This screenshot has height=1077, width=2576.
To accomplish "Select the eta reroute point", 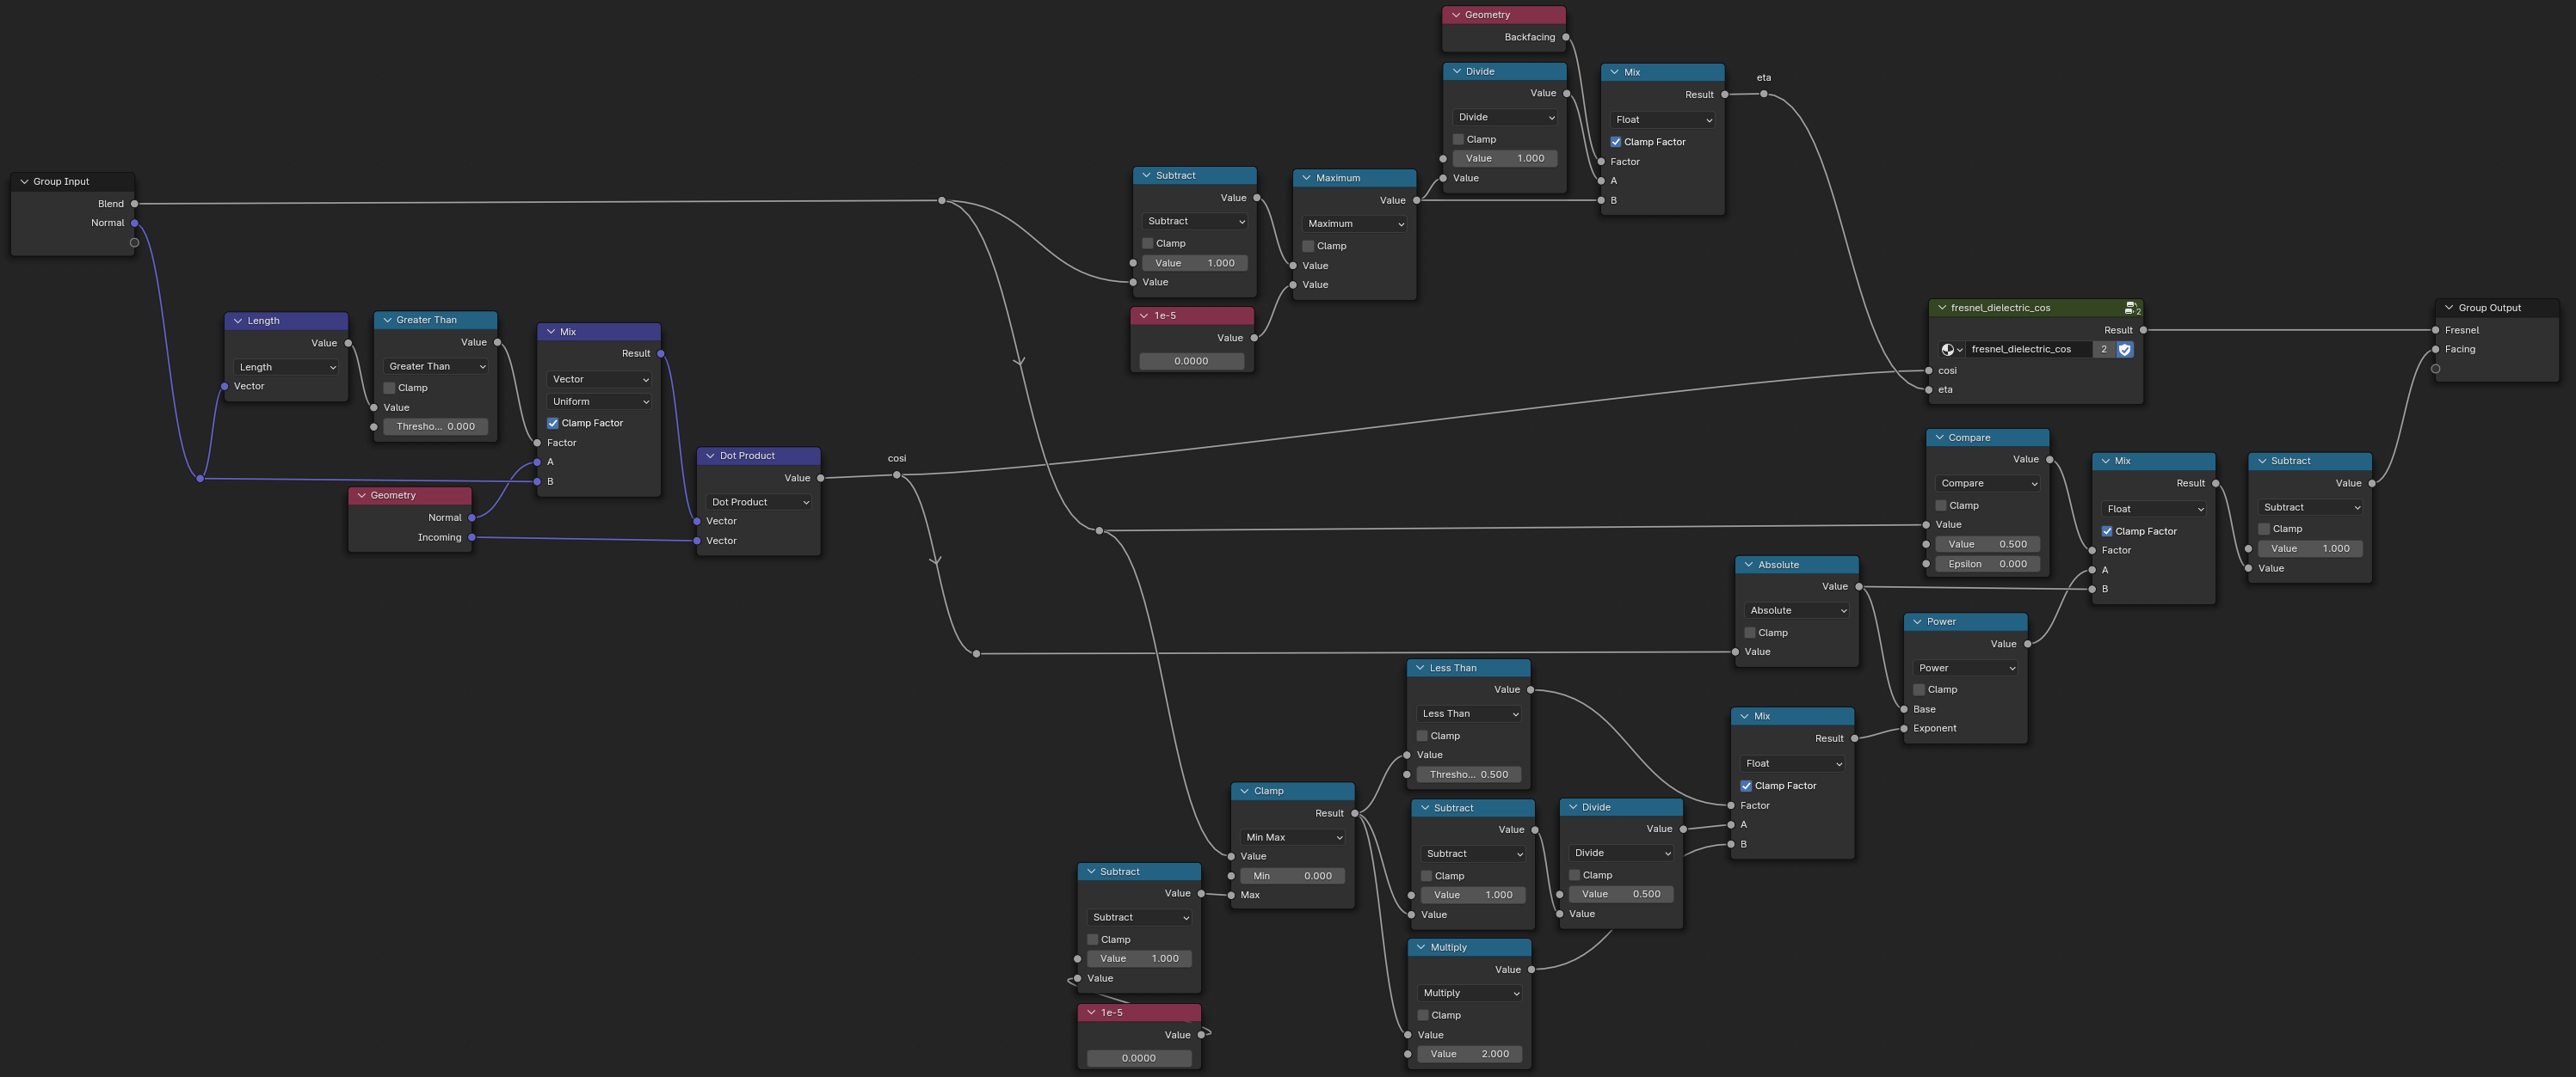I will click(1764, 94).
